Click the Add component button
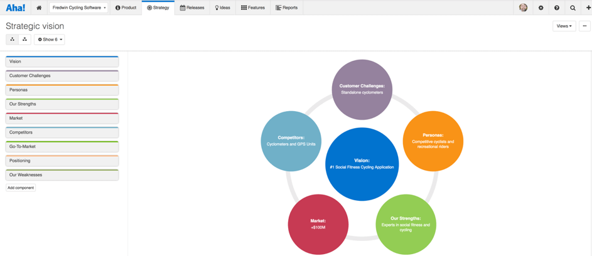 point(21,188)
